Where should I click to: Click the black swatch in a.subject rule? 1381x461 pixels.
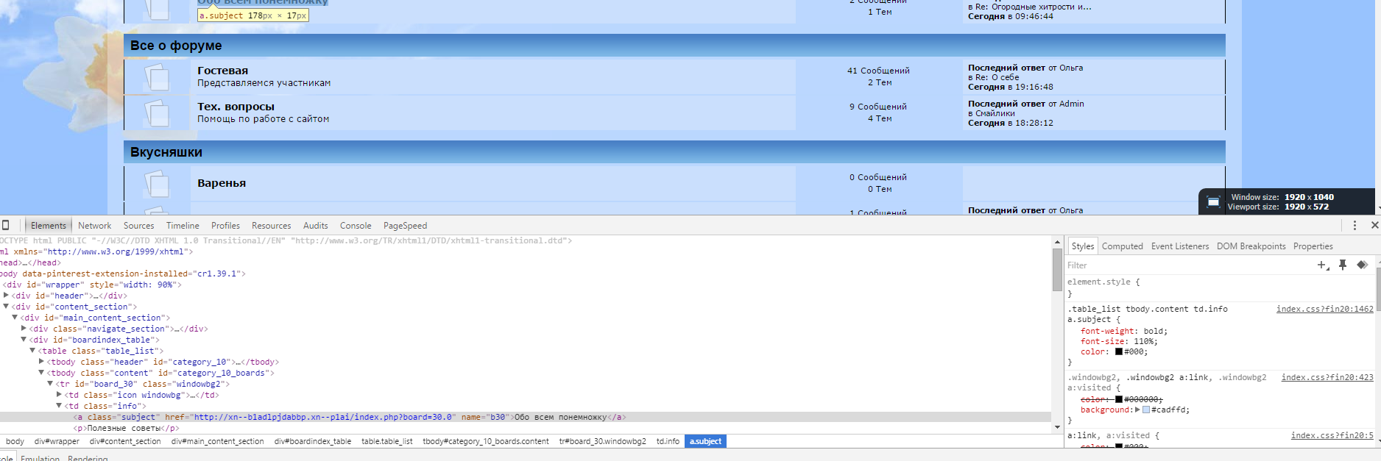pyautogui.click(x=1119, y=351)
